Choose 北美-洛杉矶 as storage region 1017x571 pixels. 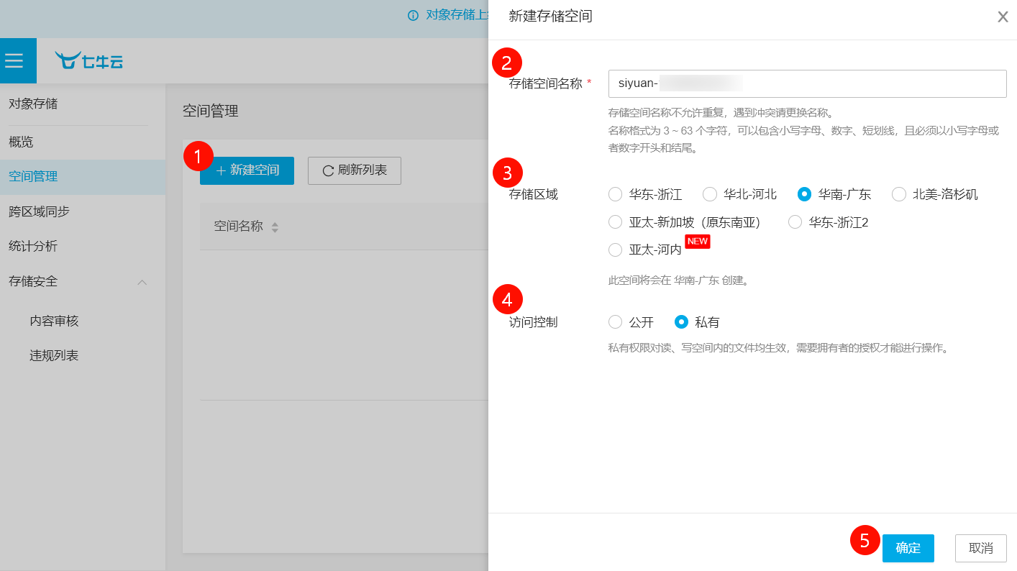click(x=899, y=194)
